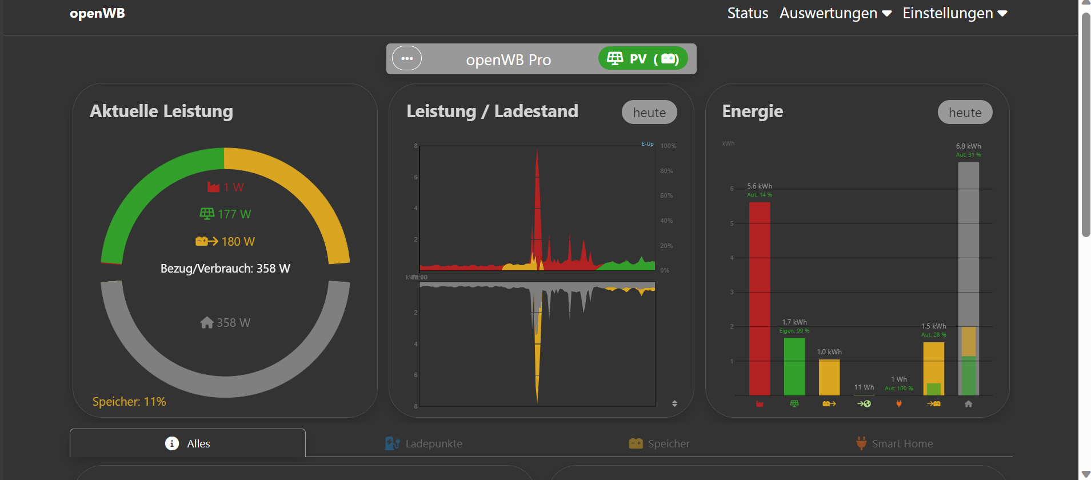The height and width of the screenshot is (480, 1091).
Task: Click the gray house icon under Energie chart
Action: pyautogui.click(x=969, y=404)
